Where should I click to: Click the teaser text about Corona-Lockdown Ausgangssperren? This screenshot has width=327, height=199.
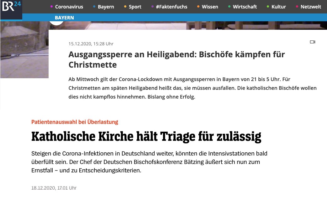coord(192,88)
